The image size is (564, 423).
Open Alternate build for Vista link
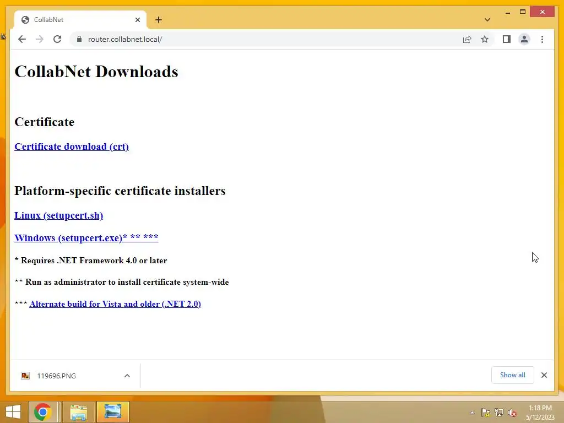(x=115, y=304)
